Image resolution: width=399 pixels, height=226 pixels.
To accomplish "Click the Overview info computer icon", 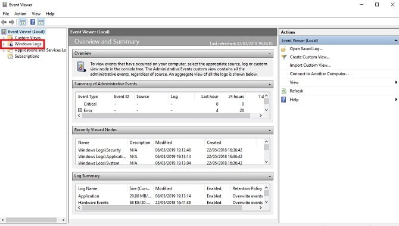I will 81,67.
